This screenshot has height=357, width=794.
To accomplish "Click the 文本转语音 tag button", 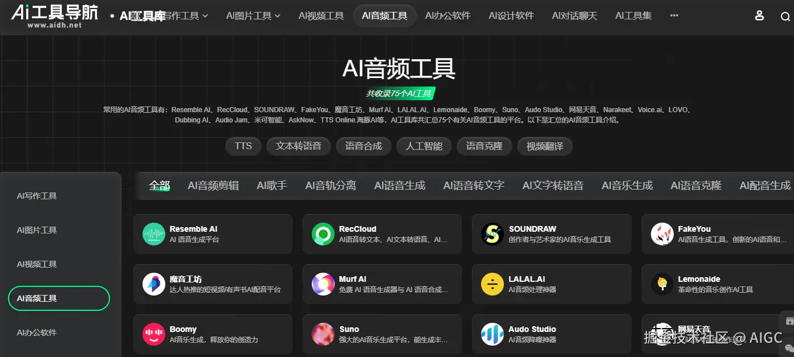I will coord(299,146).
